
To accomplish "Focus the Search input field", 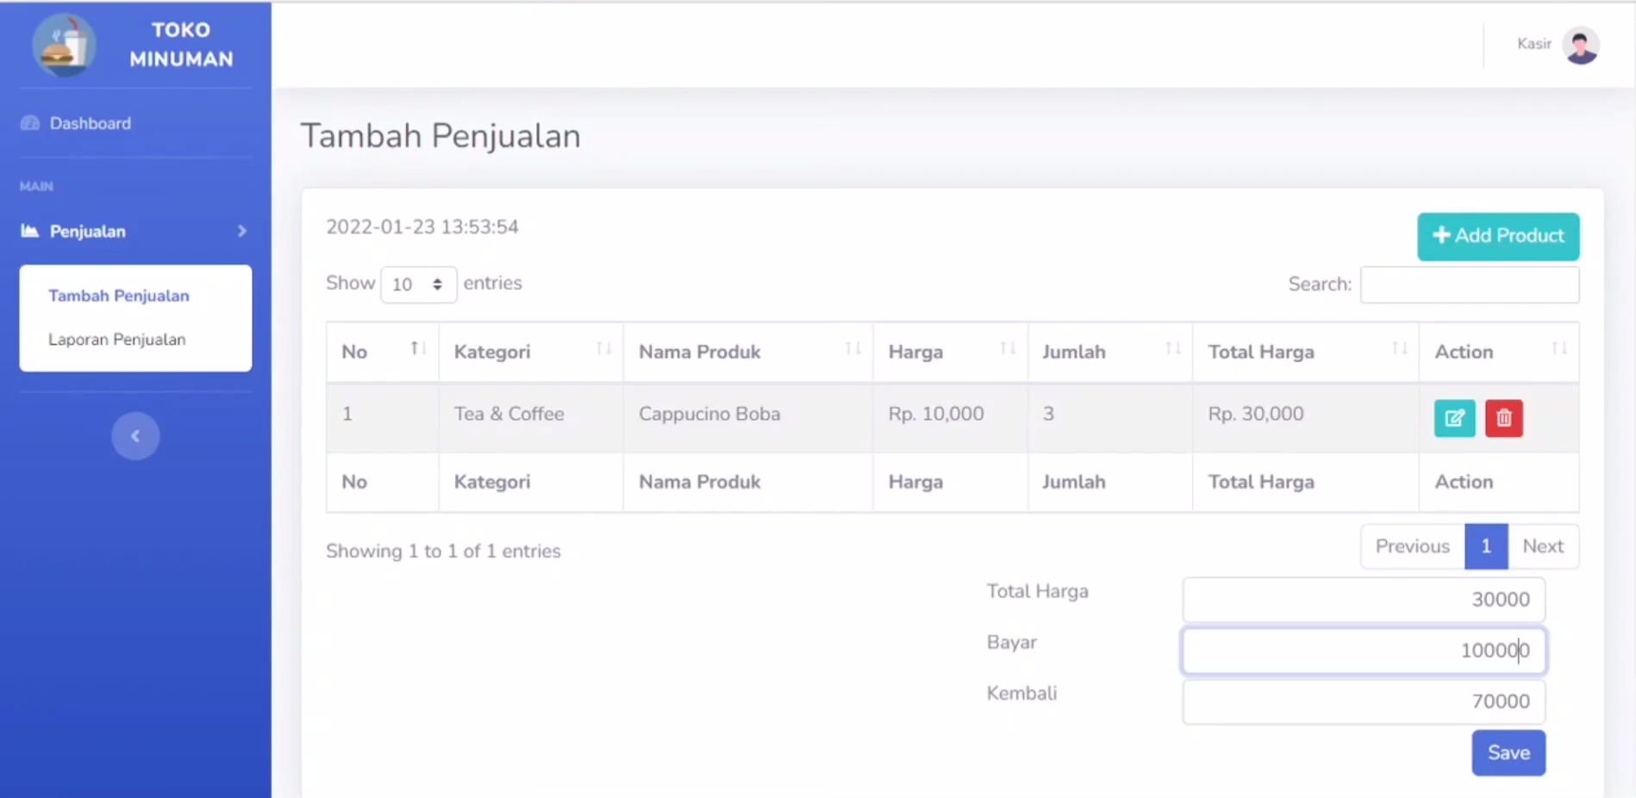I will coord(1469,284).
